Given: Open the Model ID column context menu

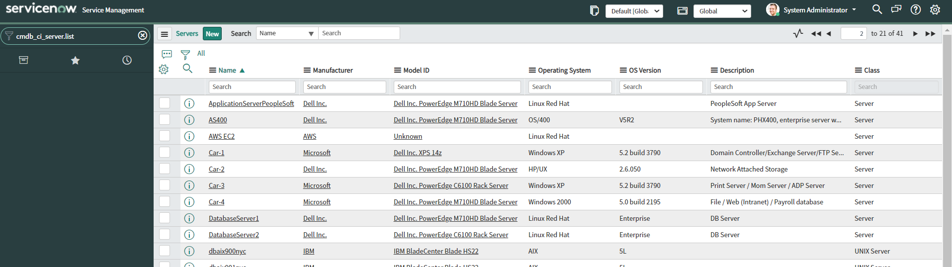Looking at the screenshot, I should (398, 70).
